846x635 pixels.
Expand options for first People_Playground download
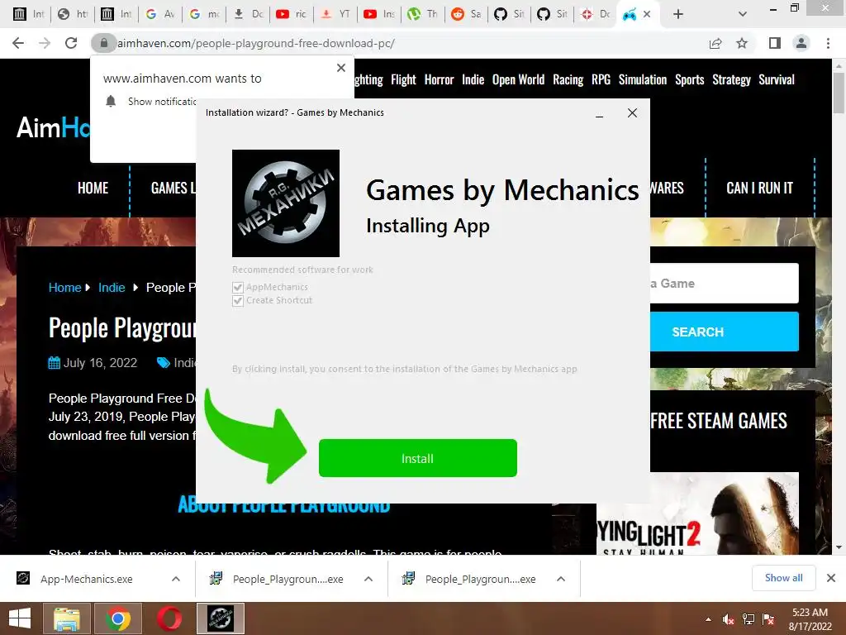(368, 579)
